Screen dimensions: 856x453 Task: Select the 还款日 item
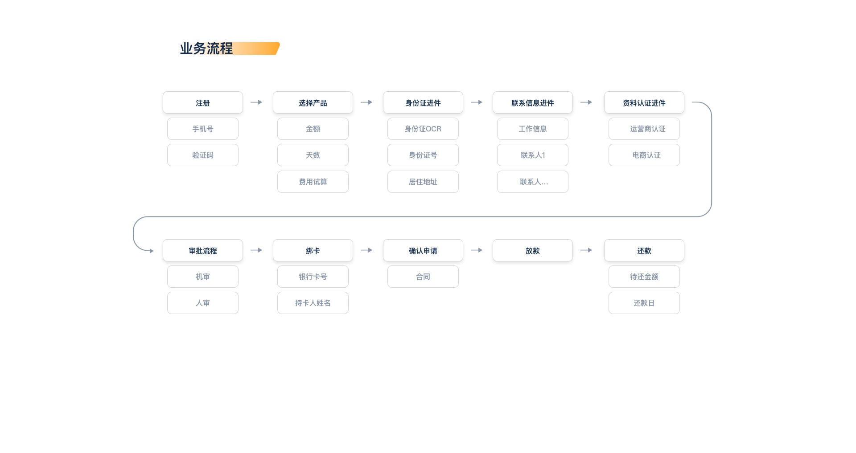click(x=644, y=303)
